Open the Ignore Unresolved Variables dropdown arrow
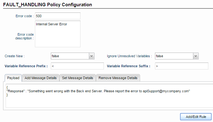213x122 pixels. tap(196, 56)
